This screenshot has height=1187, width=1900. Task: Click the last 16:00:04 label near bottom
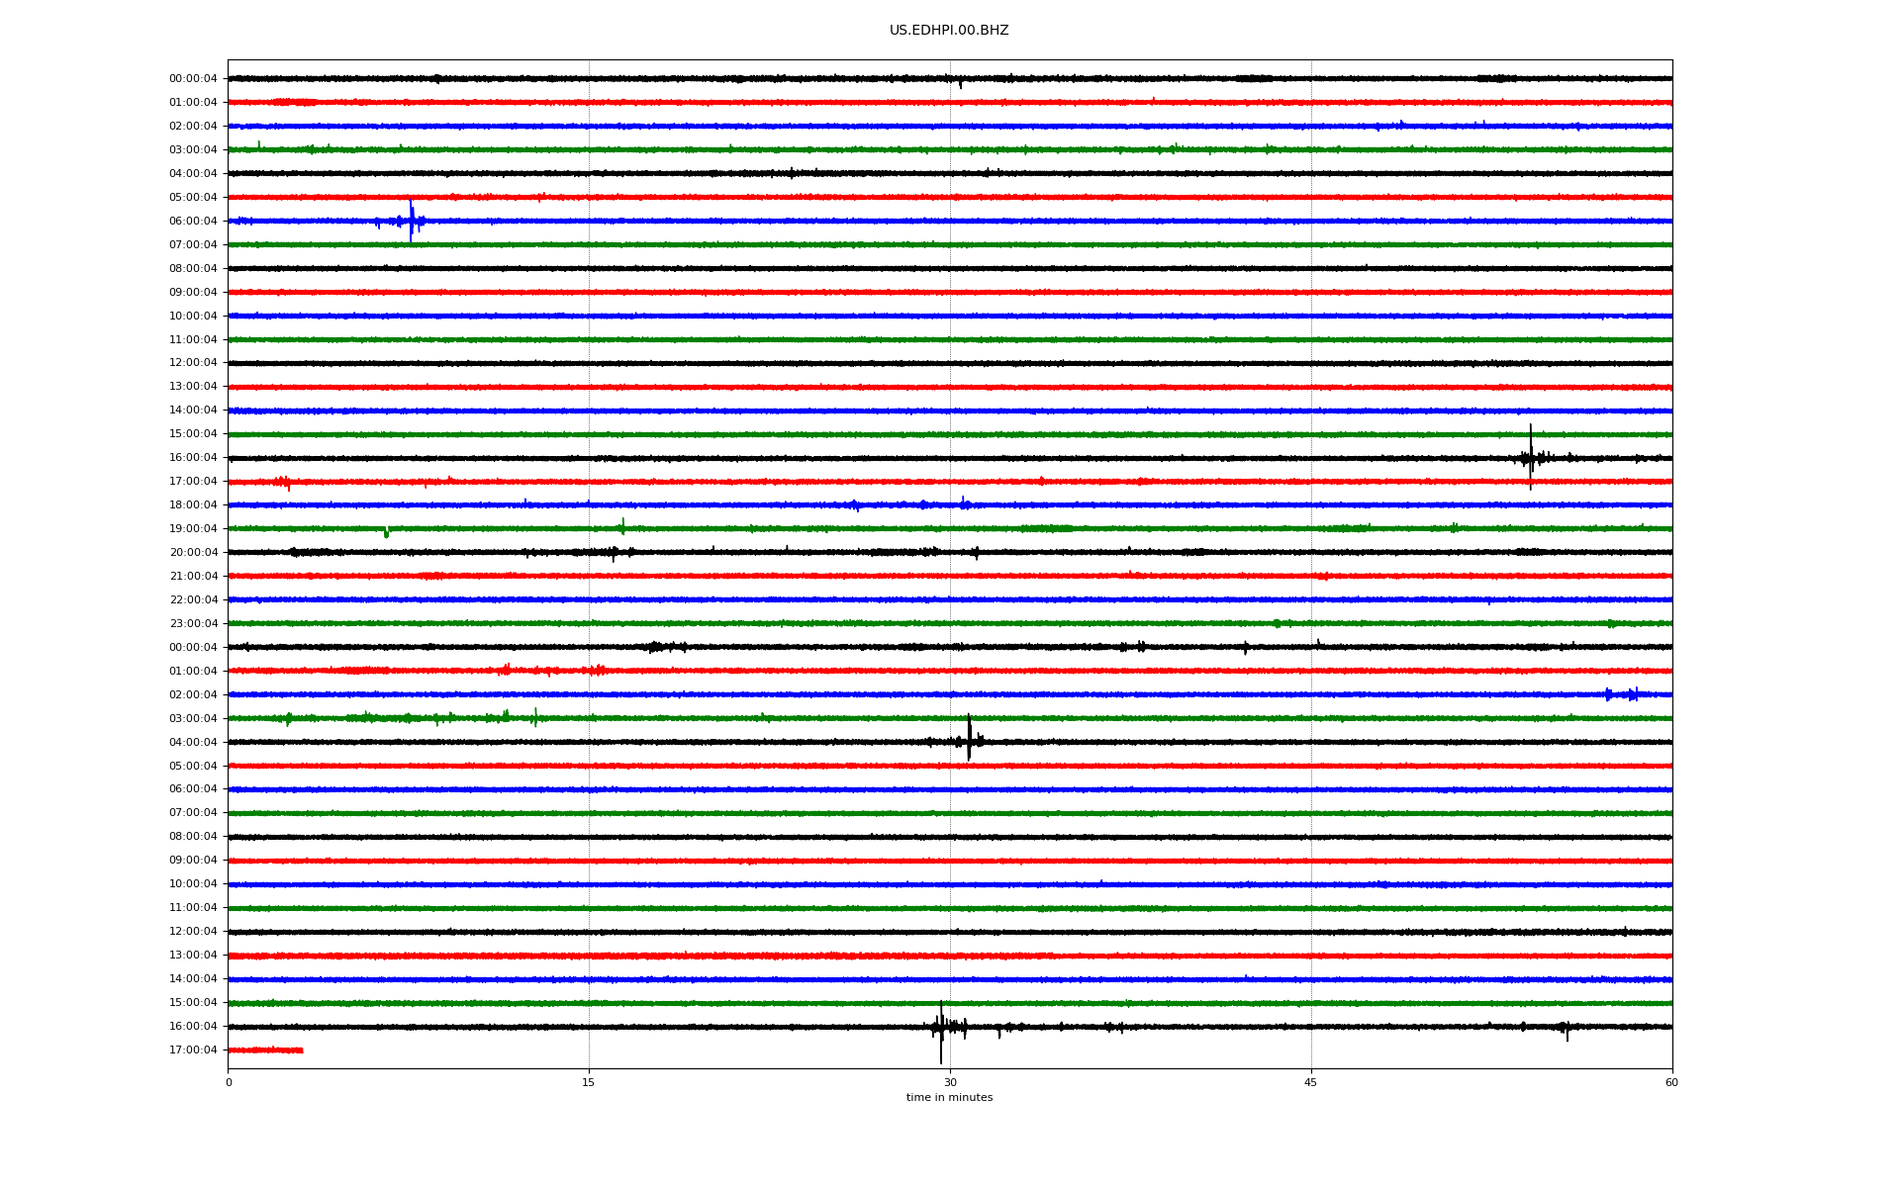pos(193,1026)
